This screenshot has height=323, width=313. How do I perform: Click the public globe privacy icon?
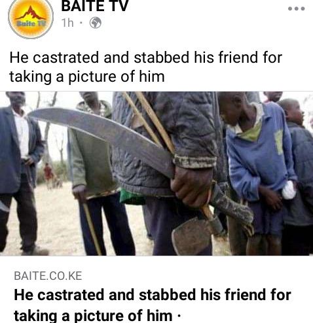96,23
